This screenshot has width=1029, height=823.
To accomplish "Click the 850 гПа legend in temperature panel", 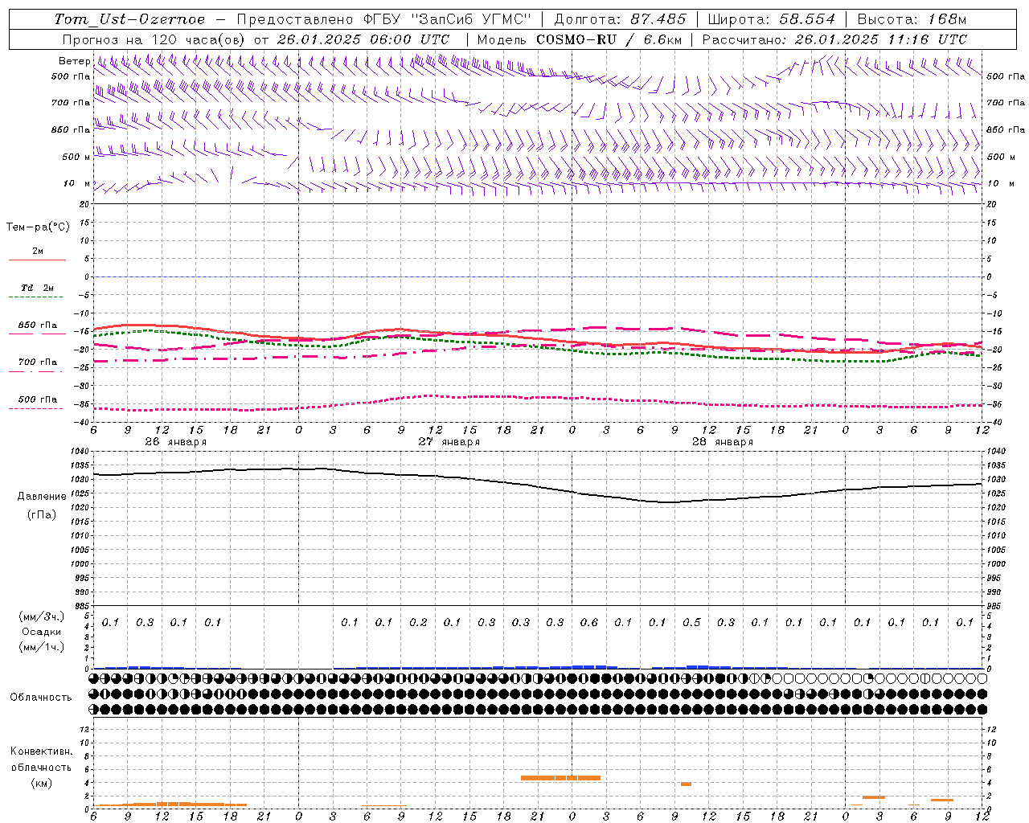I will click(x=38, y=326).
